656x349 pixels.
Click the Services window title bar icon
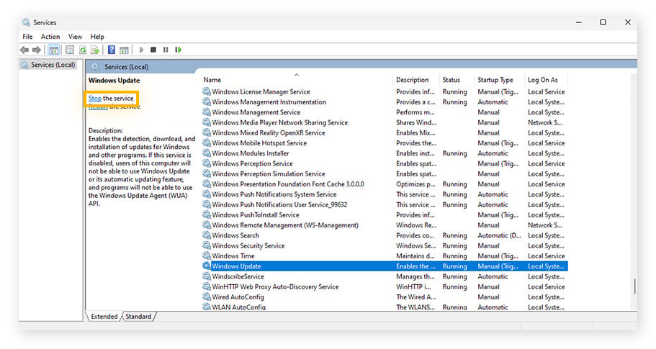pyautogui.click(x=26, y=22)
